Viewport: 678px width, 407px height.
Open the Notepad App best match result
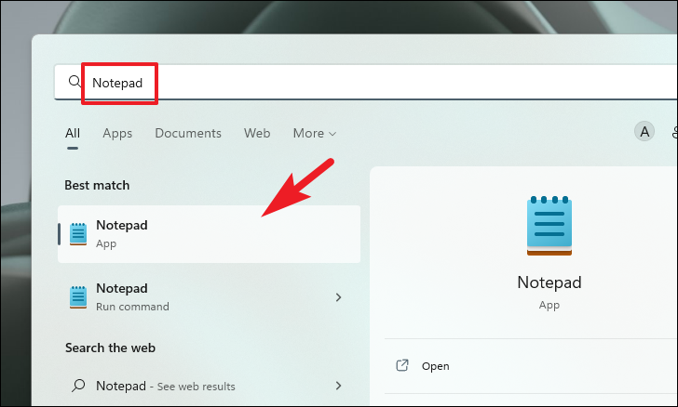(x=210, y=234)
